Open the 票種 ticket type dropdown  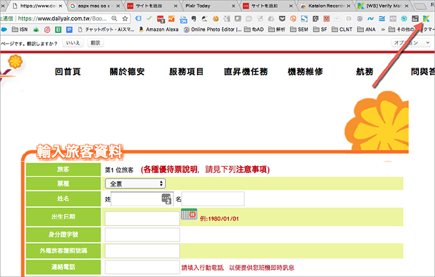[x=135, y=183]
